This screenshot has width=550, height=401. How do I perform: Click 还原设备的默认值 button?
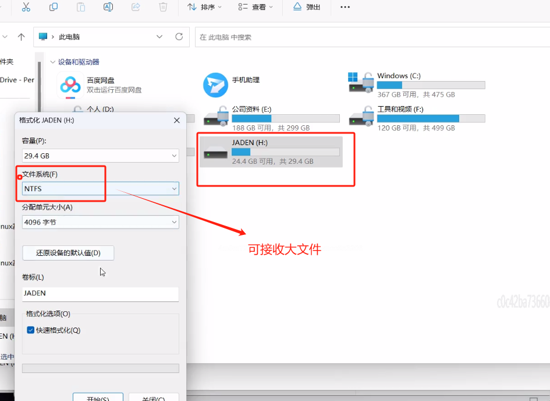pos(68,253)
